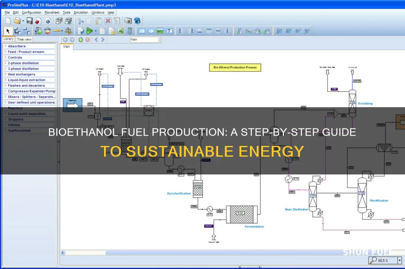
Task: Click the Saccharification text label
Action: click(x=179, y=193)
